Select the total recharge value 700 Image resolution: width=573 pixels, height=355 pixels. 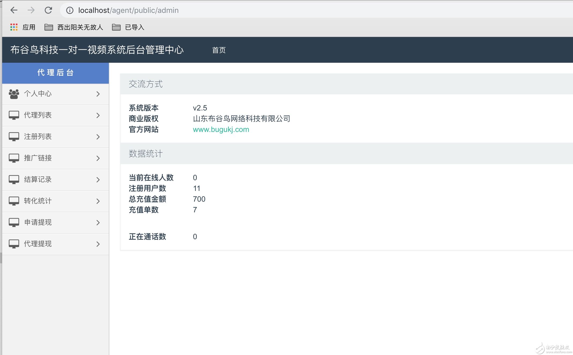pyautogui.click(x=199, y=199)
